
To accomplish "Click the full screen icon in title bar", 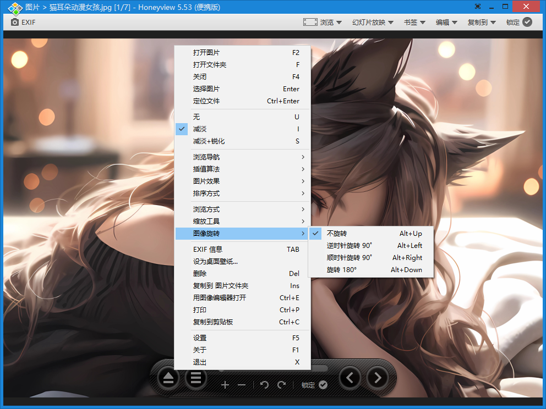I will click(x=478, y=7).
